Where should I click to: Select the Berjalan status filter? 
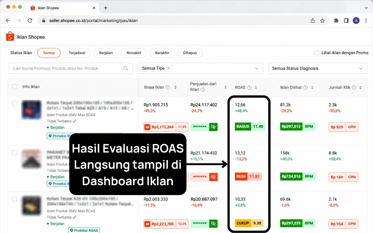pyautogui.click(x=106, y=53)
